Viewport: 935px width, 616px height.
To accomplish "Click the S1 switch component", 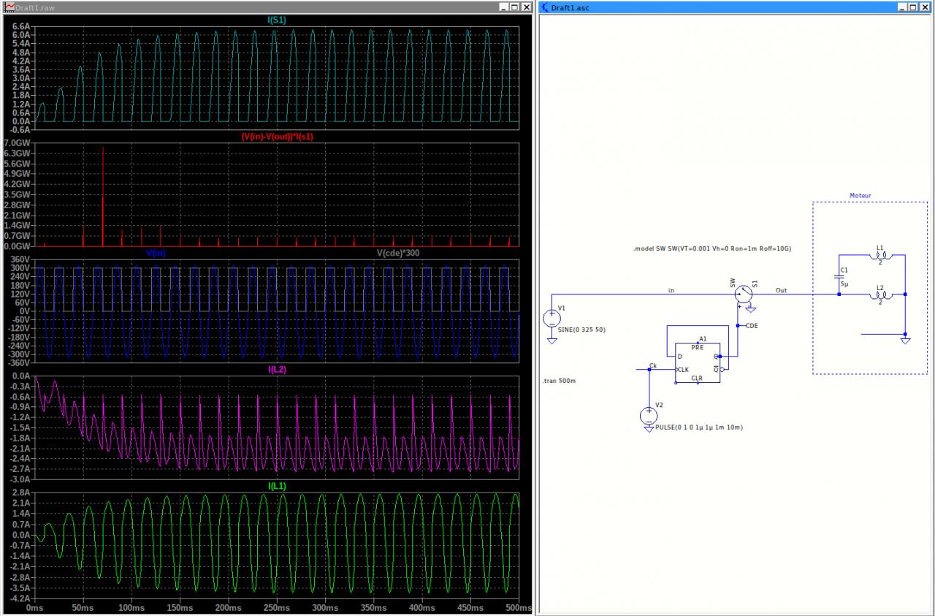I will click(744, 294).
